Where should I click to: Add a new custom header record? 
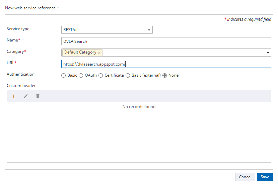point(14,96)
